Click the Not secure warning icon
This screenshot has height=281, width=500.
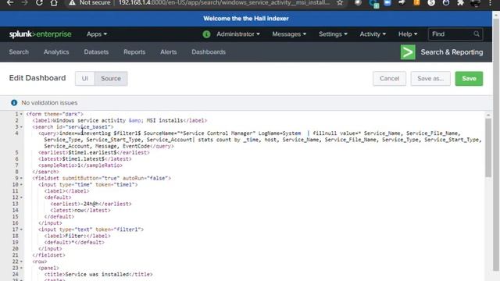tap(72, 3)
